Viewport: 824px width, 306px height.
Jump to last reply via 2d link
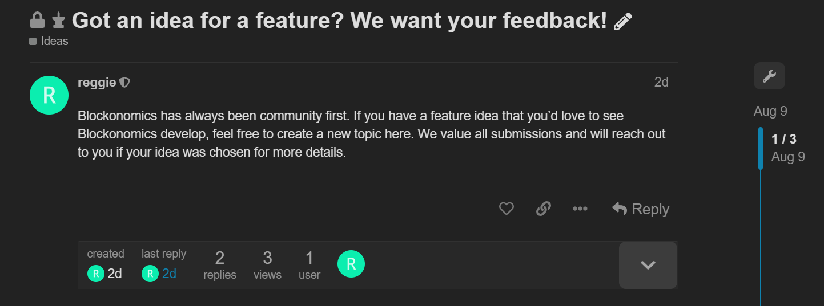169,274
